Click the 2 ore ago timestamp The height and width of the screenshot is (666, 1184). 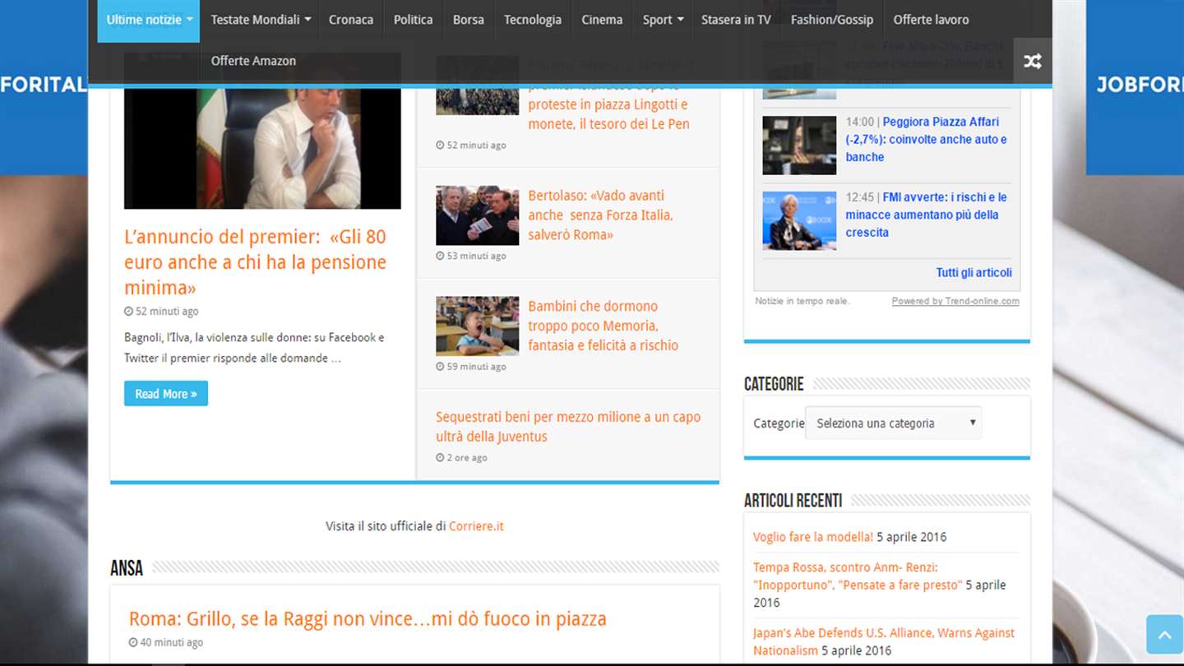coord(461,458)
